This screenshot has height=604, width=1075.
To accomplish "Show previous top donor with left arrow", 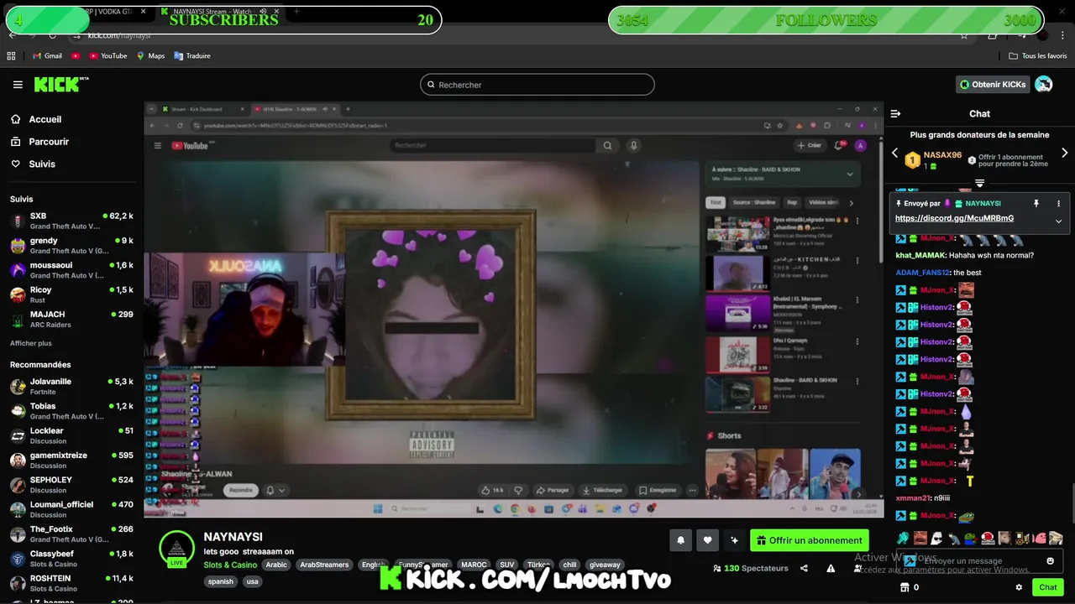I will point(894,153).
